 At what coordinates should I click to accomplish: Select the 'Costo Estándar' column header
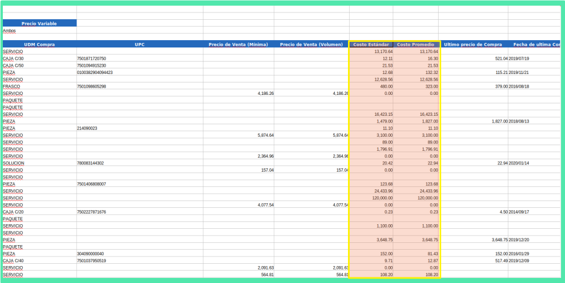(371, 44)
